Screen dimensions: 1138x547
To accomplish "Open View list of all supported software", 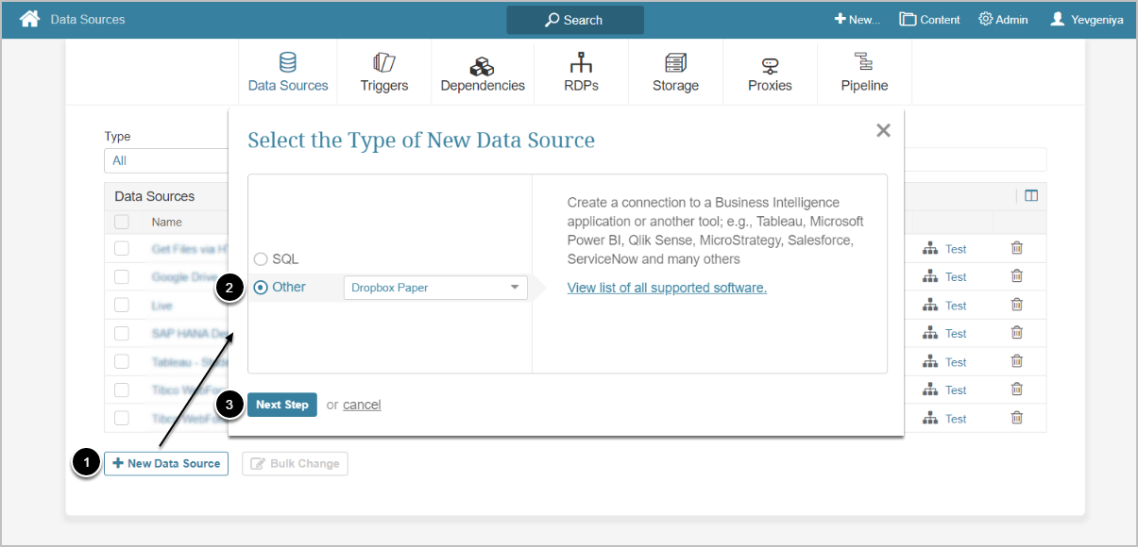I will pyautogui.click(x=667, y=288).
